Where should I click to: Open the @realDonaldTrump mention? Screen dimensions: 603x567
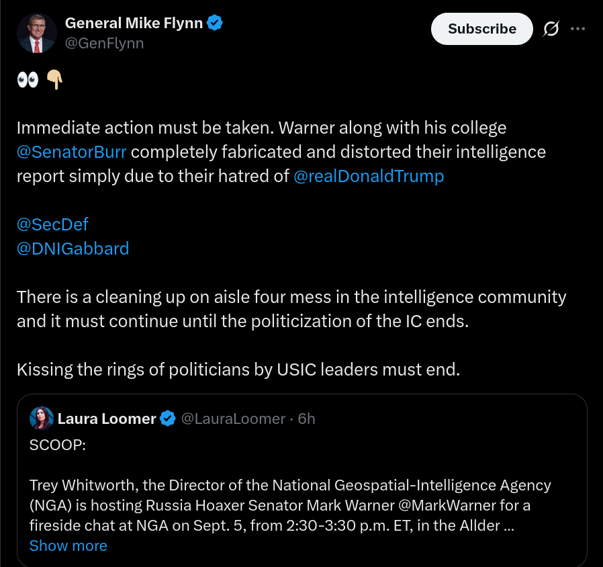(369, 176)
